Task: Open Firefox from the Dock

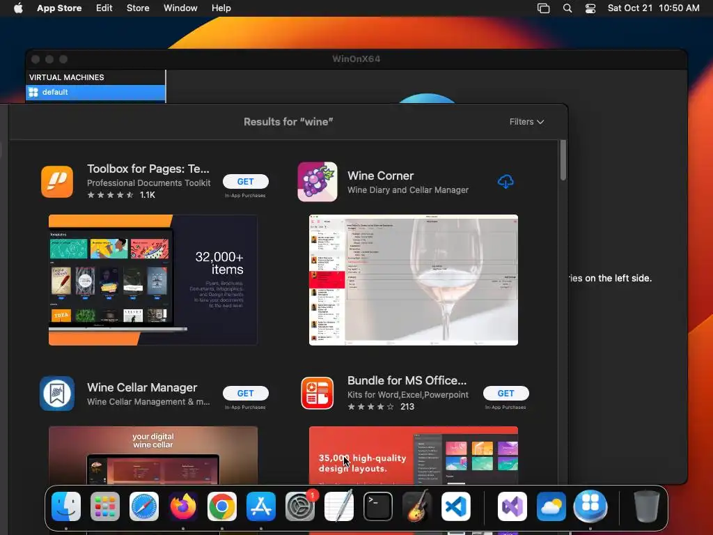Action: pyautogui.click(x=183, y=506)
